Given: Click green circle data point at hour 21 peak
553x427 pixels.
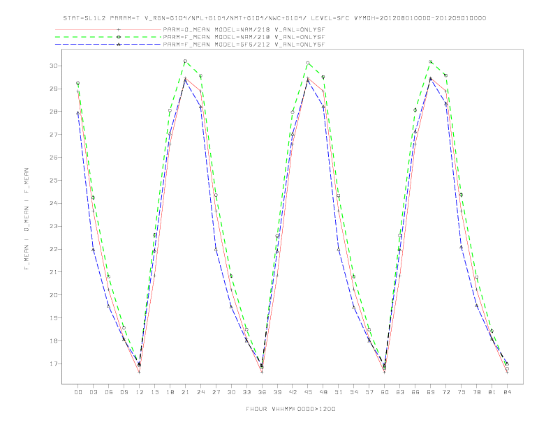Looking at the screenshot, I should (x=185, y=61).
